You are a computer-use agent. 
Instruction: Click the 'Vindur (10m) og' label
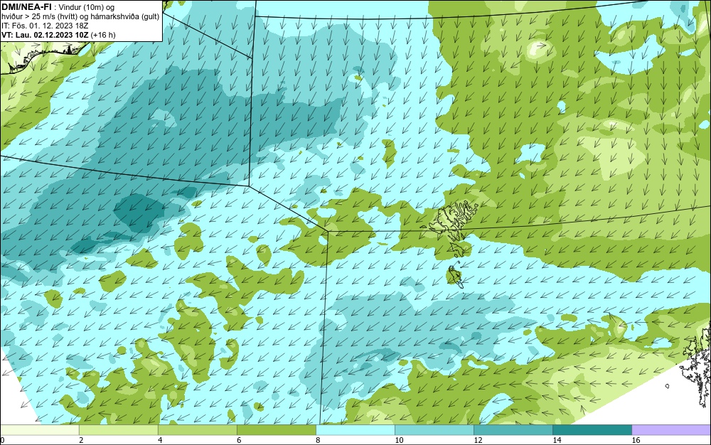pyautogui.click(x=87, y=7)
